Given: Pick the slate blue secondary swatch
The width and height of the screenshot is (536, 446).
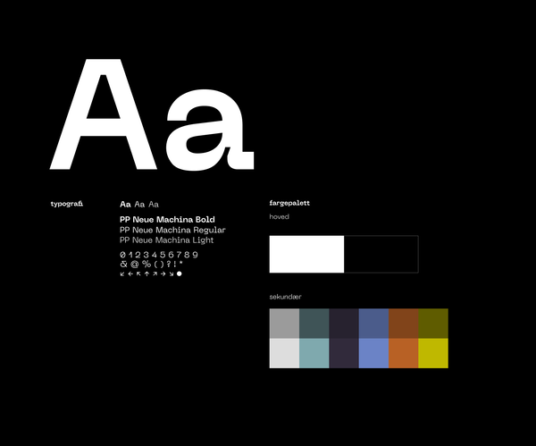Looking at the screenshot, I should pos(373,324).
